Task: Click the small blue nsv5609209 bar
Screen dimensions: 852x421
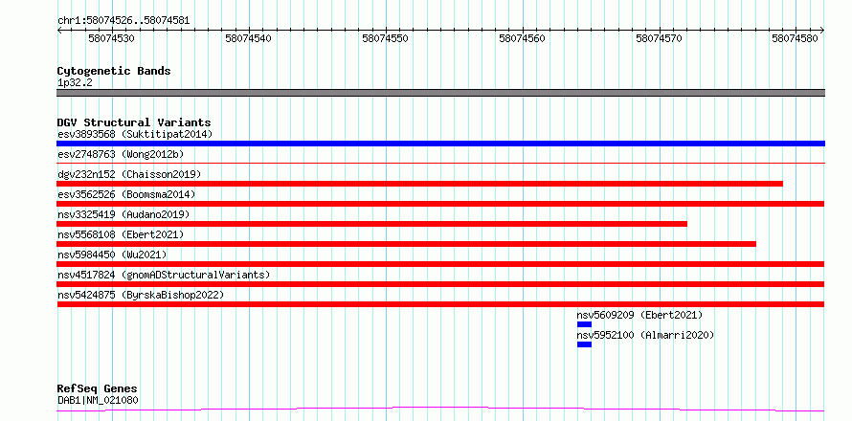Action: [584, 324]
